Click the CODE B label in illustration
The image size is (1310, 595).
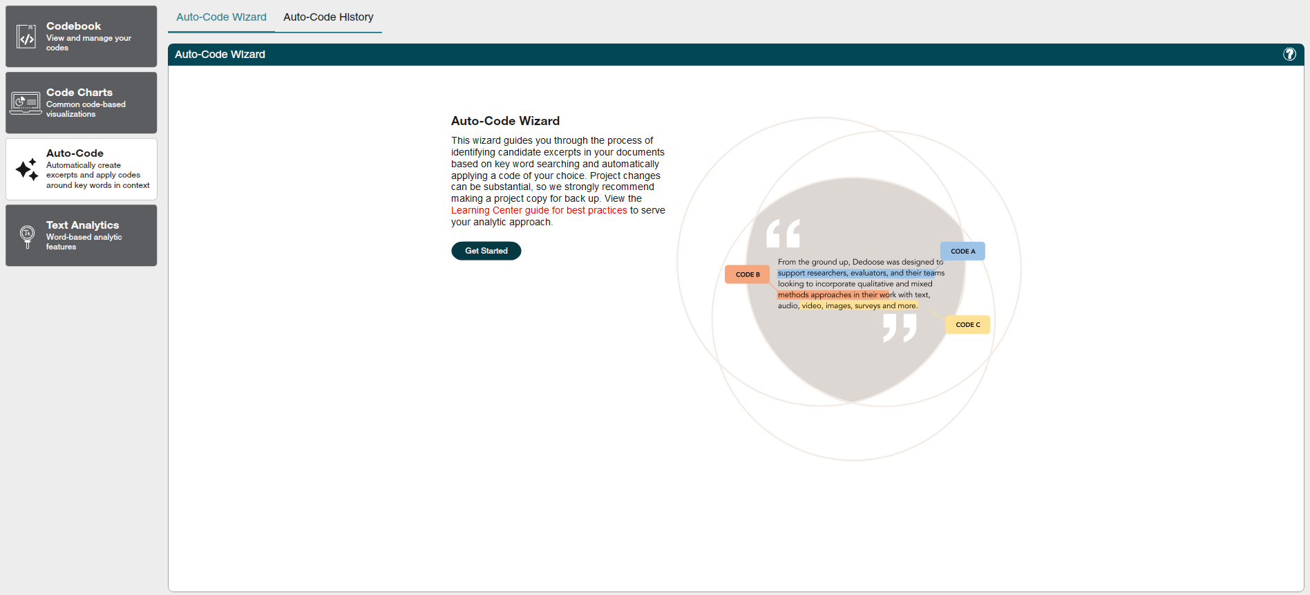tap(747, 274)
